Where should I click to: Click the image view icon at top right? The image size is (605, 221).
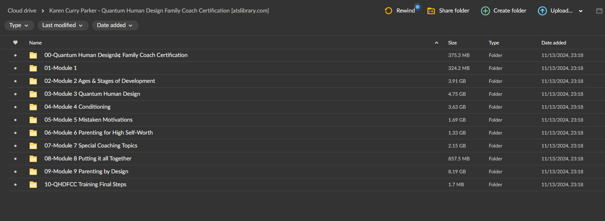[x=599, y=11]
